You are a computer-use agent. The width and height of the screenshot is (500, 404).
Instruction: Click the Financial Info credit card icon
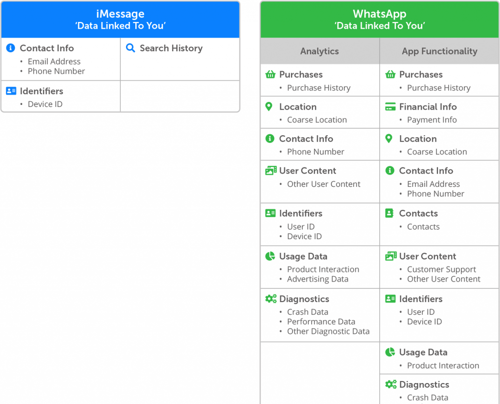pyautogui.click(x=390, y=106)
